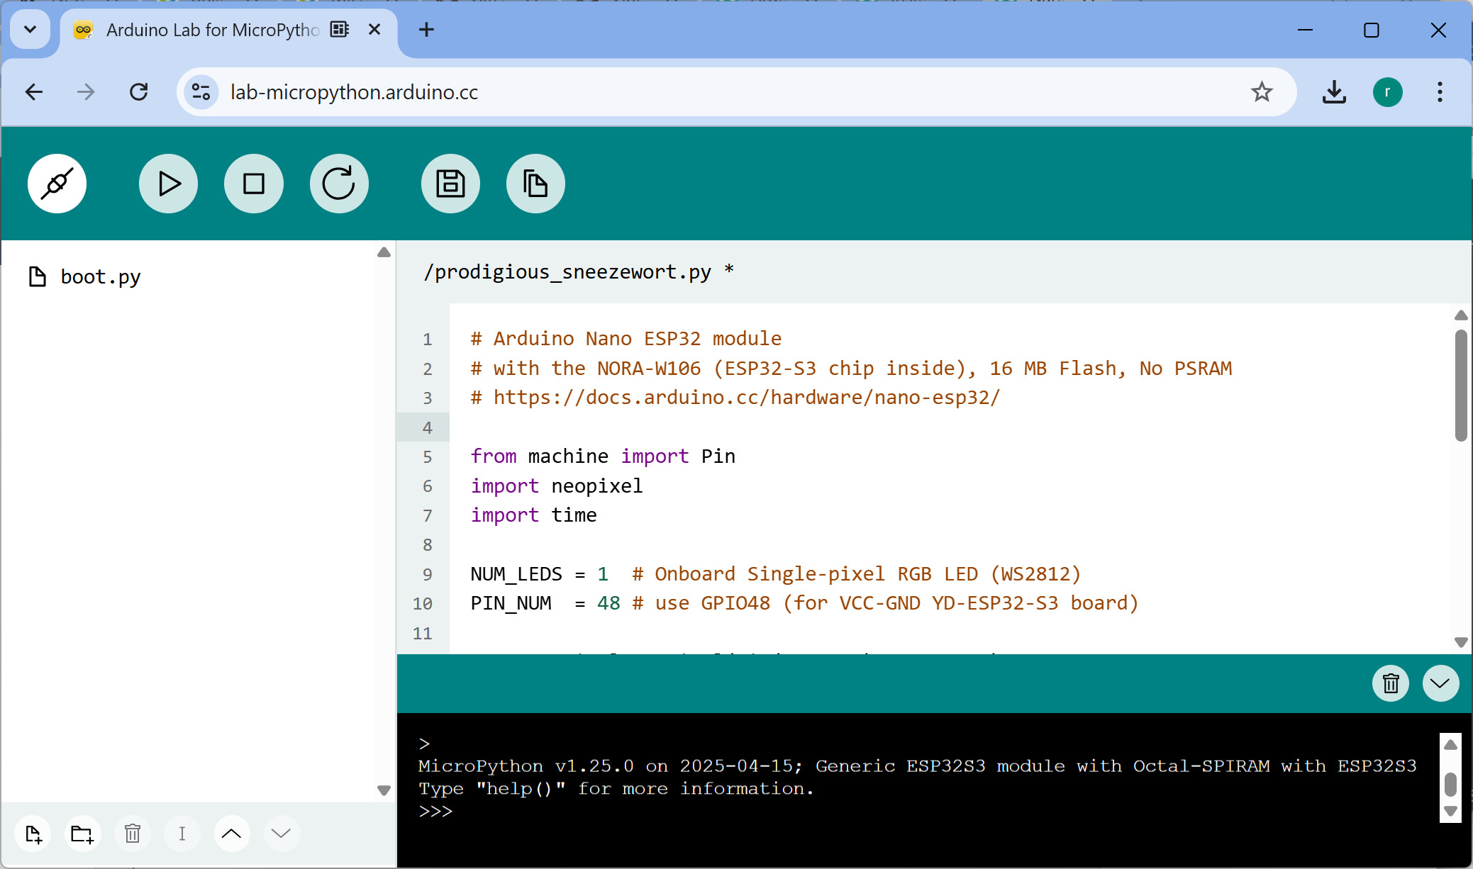
Task: Bookmark this page with the star icon
Action: click(1262, 92)
